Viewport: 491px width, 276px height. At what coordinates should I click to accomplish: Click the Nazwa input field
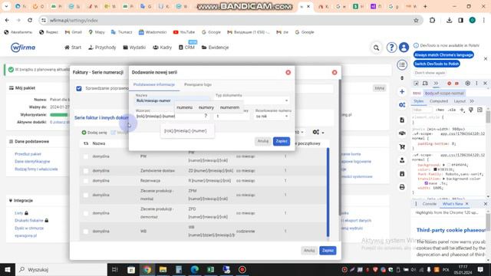click(x=172, y=100)
